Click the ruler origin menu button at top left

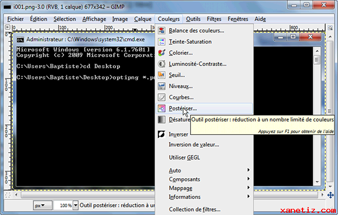(7, 27)
